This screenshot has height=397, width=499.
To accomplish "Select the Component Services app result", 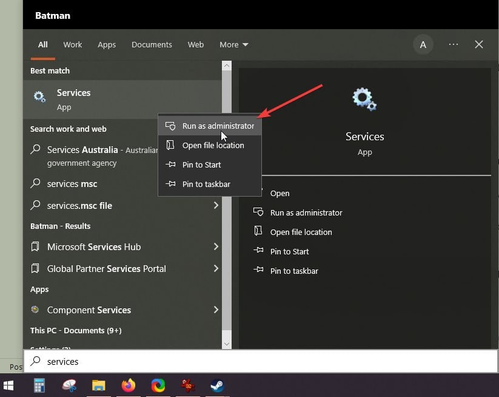I will (122, 310).
